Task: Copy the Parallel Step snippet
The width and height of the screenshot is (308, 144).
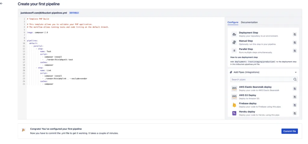Action: (x=295, y=51)
